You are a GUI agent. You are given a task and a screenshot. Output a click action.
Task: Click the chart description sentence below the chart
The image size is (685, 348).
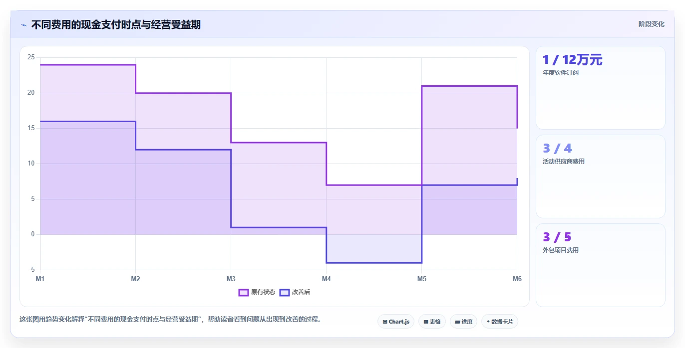170,319
